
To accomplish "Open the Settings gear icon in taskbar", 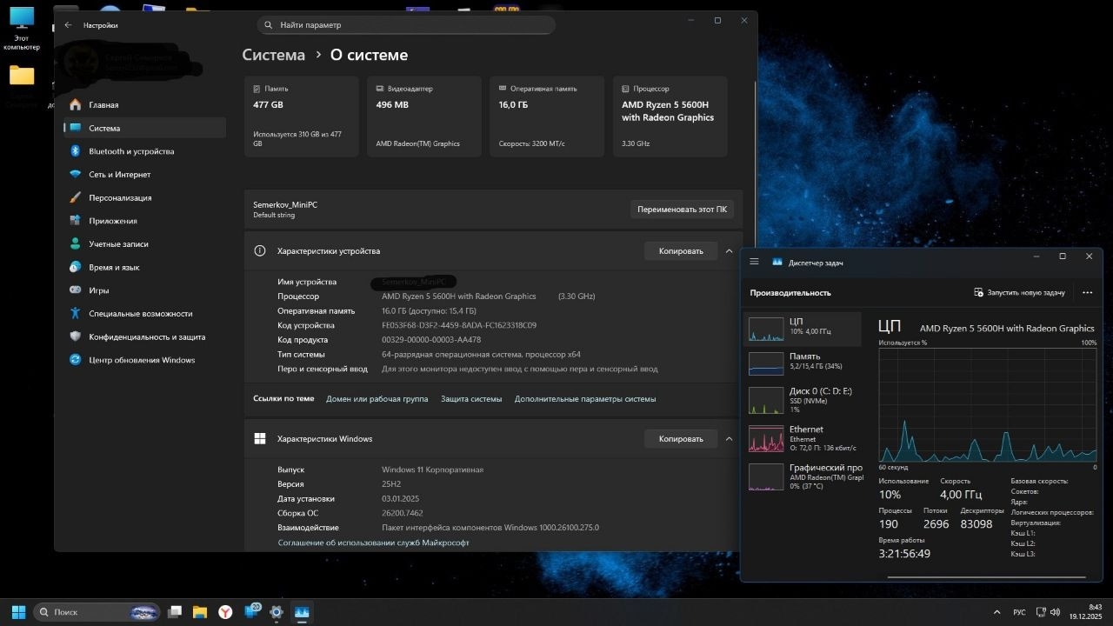I will pyautogui.click(x=277, y=612).
